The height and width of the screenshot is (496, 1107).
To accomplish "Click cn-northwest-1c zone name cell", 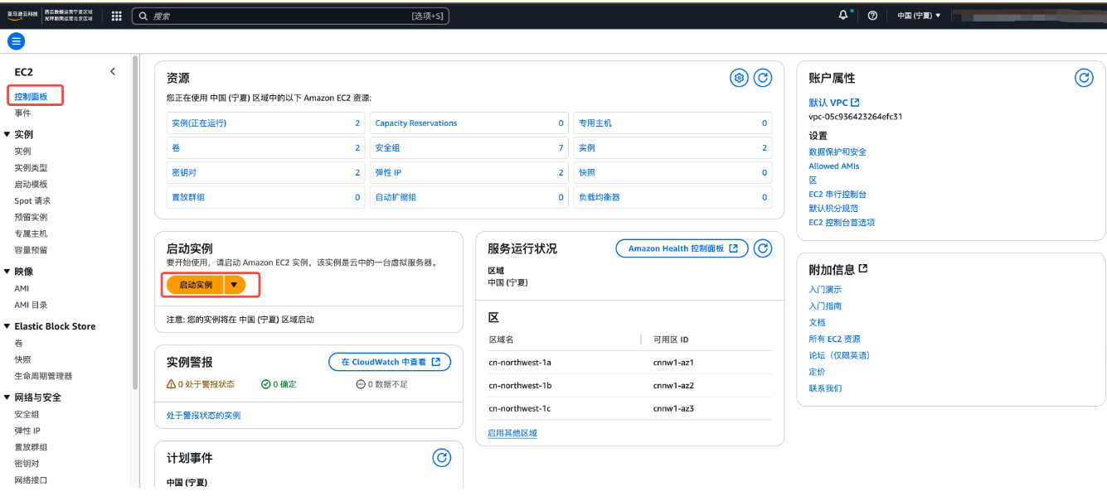I will [x=520, y=408].
